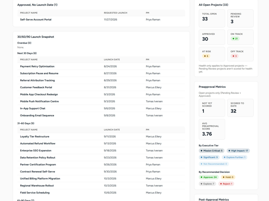Click requested launch date 11/27/2026

(111, 20)
